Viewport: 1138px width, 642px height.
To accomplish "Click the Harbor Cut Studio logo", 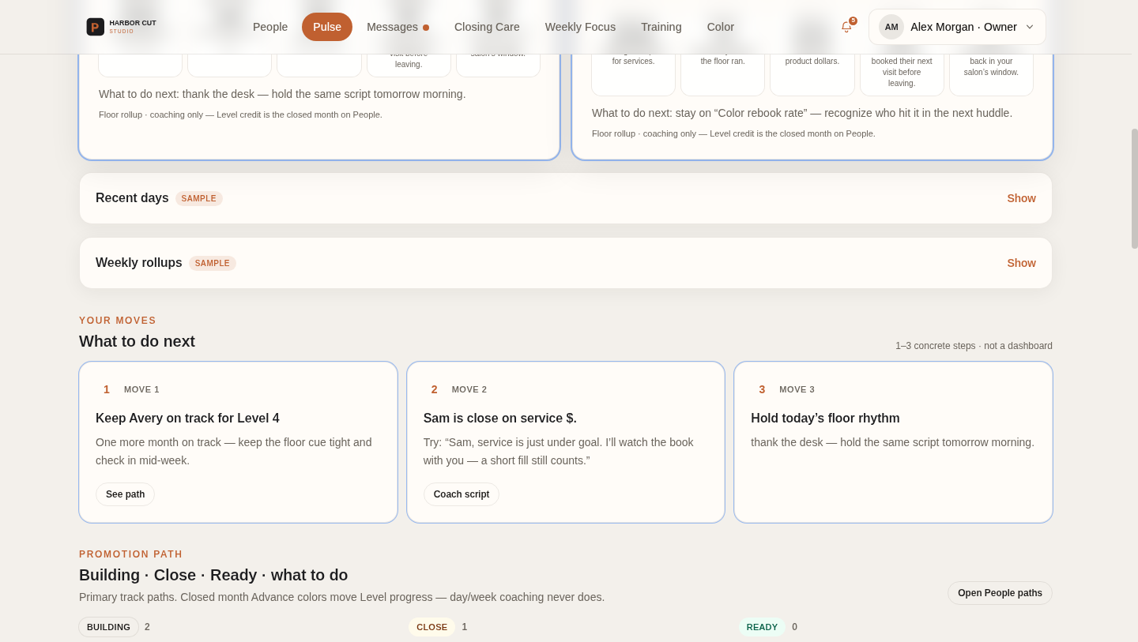I will (121, 27).
